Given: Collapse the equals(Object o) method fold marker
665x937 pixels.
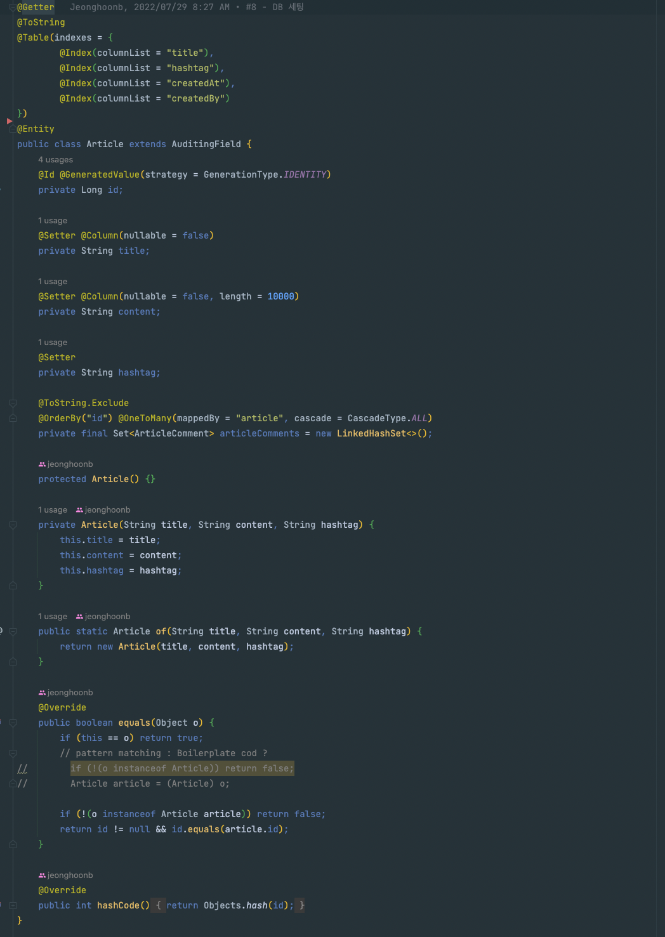Looking at the screenshot, I should [x=13, y=723].
